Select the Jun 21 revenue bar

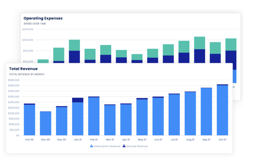[x=158, y=116]
